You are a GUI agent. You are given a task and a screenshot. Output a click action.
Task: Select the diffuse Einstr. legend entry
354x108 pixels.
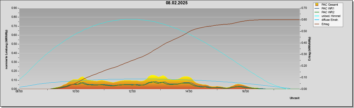(330, 20)
